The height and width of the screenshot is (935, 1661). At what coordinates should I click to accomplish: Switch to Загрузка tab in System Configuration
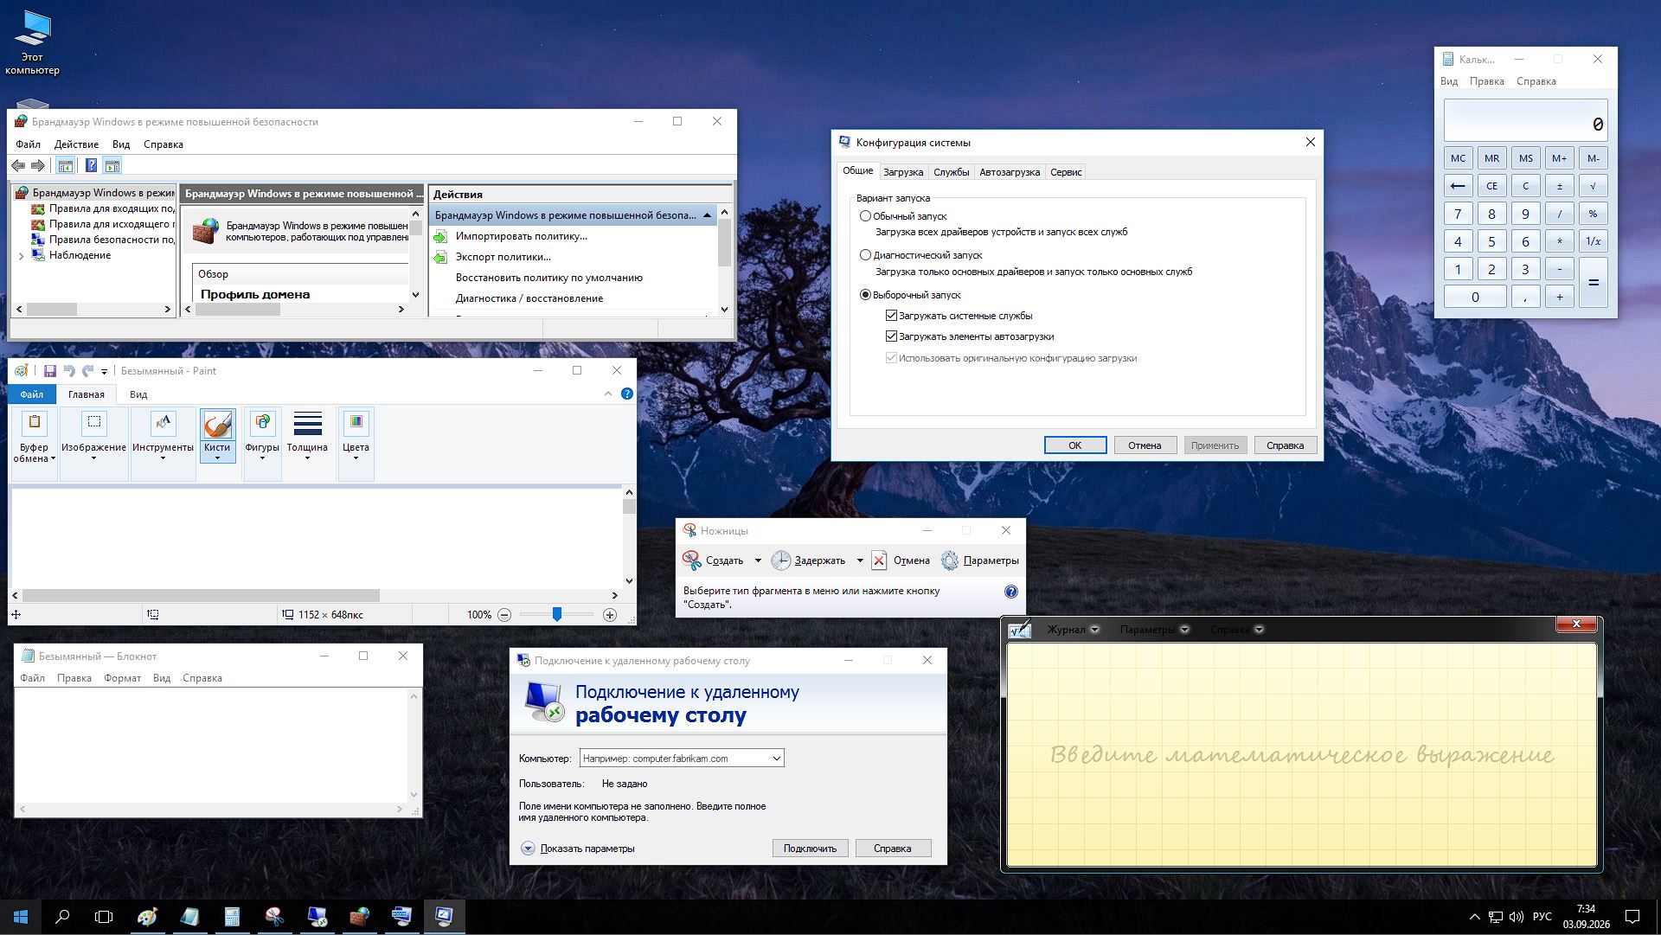902,172
